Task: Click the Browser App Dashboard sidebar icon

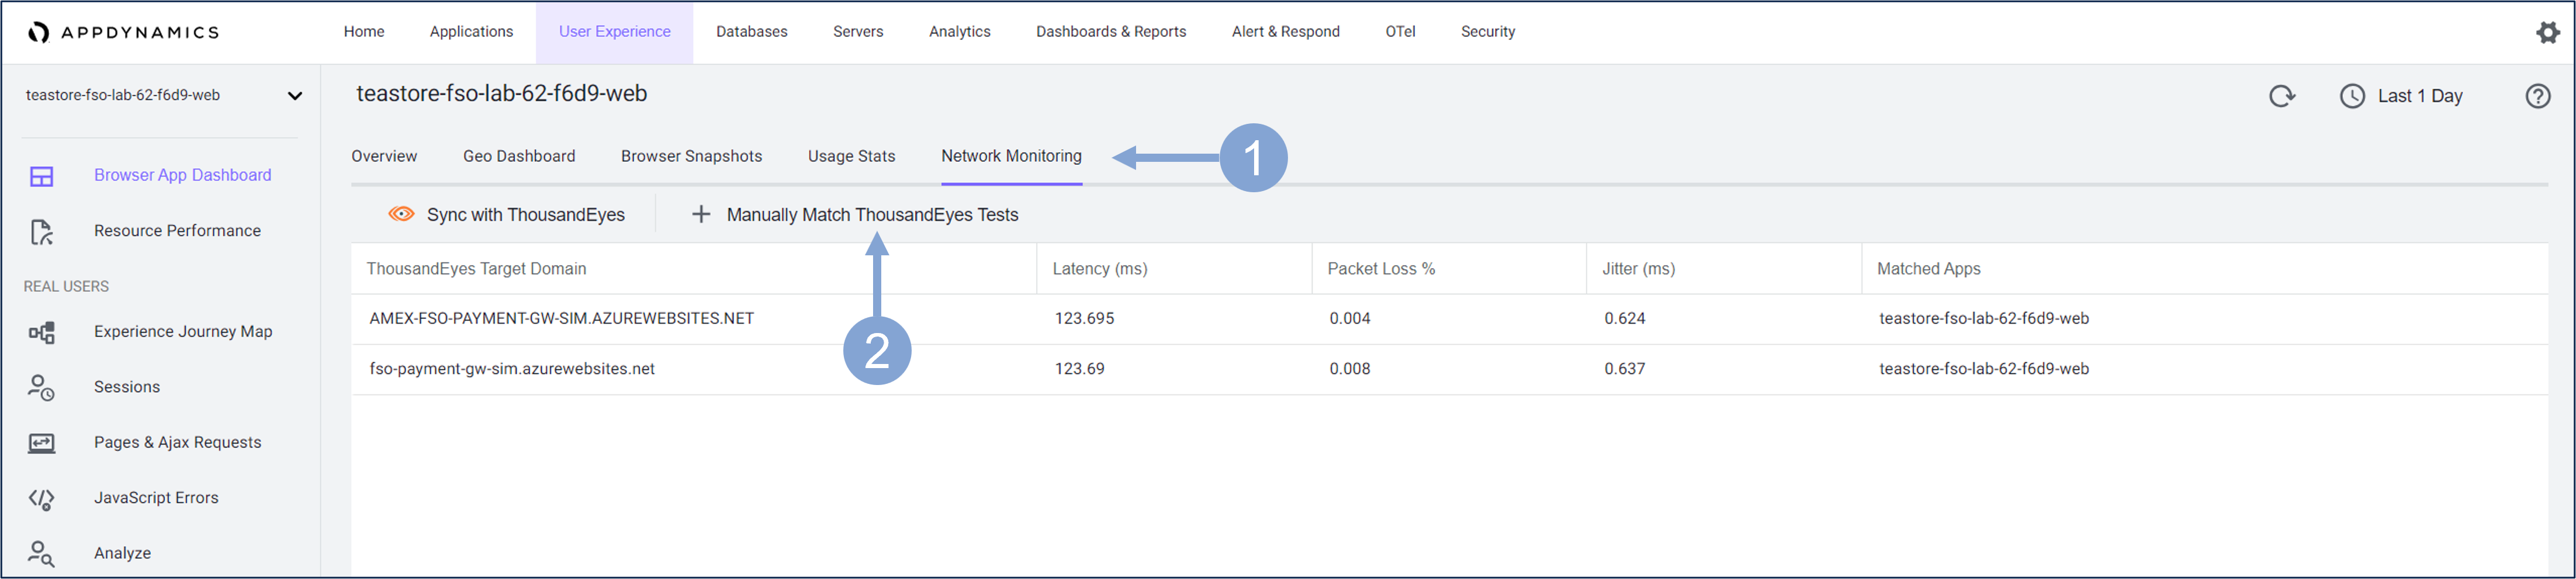Action: coord(42,176)
